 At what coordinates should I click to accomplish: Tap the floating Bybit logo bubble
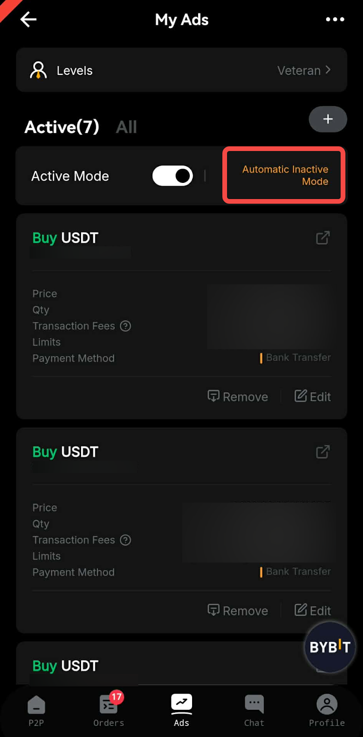pyautogui.click(x=330, y=647)
